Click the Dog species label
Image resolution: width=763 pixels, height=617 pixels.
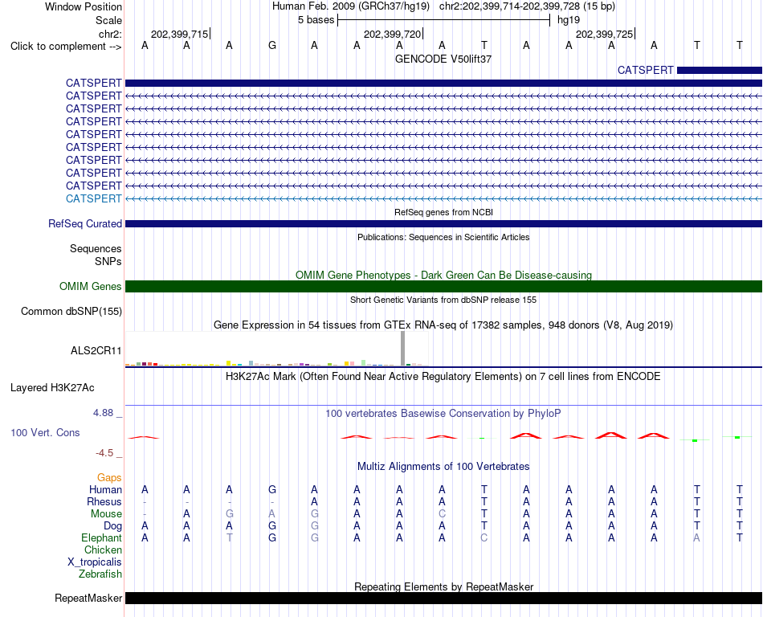[x=112, y=526]
